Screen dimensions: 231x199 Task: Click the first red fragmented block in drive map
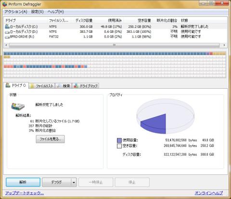pyautogui.click(x=5, y=66)
